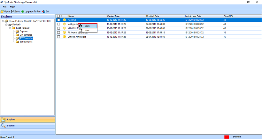This screenshot has width=262, height=139.
Task: Click modified date 16-05-2013 15:59:36
Action: point(155,20)
